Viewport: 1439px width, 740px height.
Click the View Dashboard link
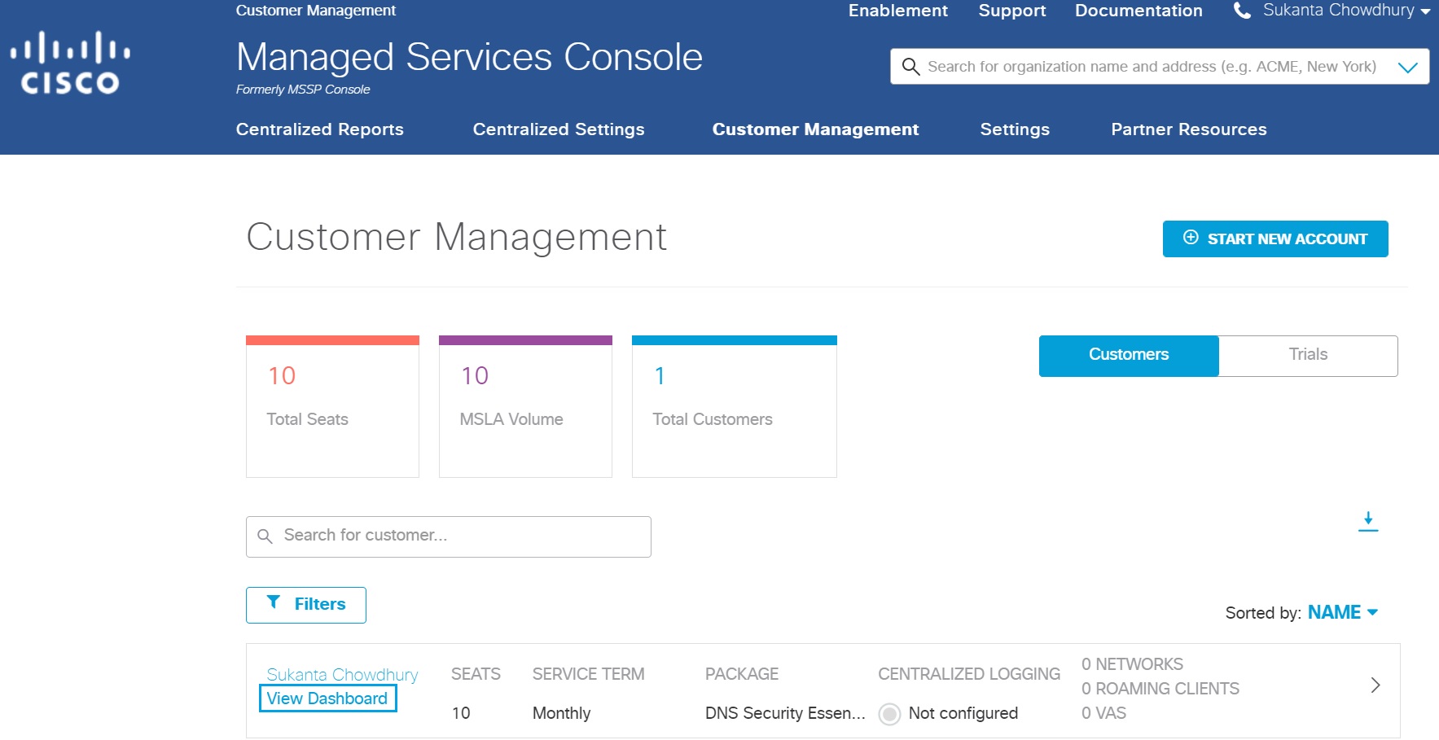pyautogui.click(x=327, y=698)
